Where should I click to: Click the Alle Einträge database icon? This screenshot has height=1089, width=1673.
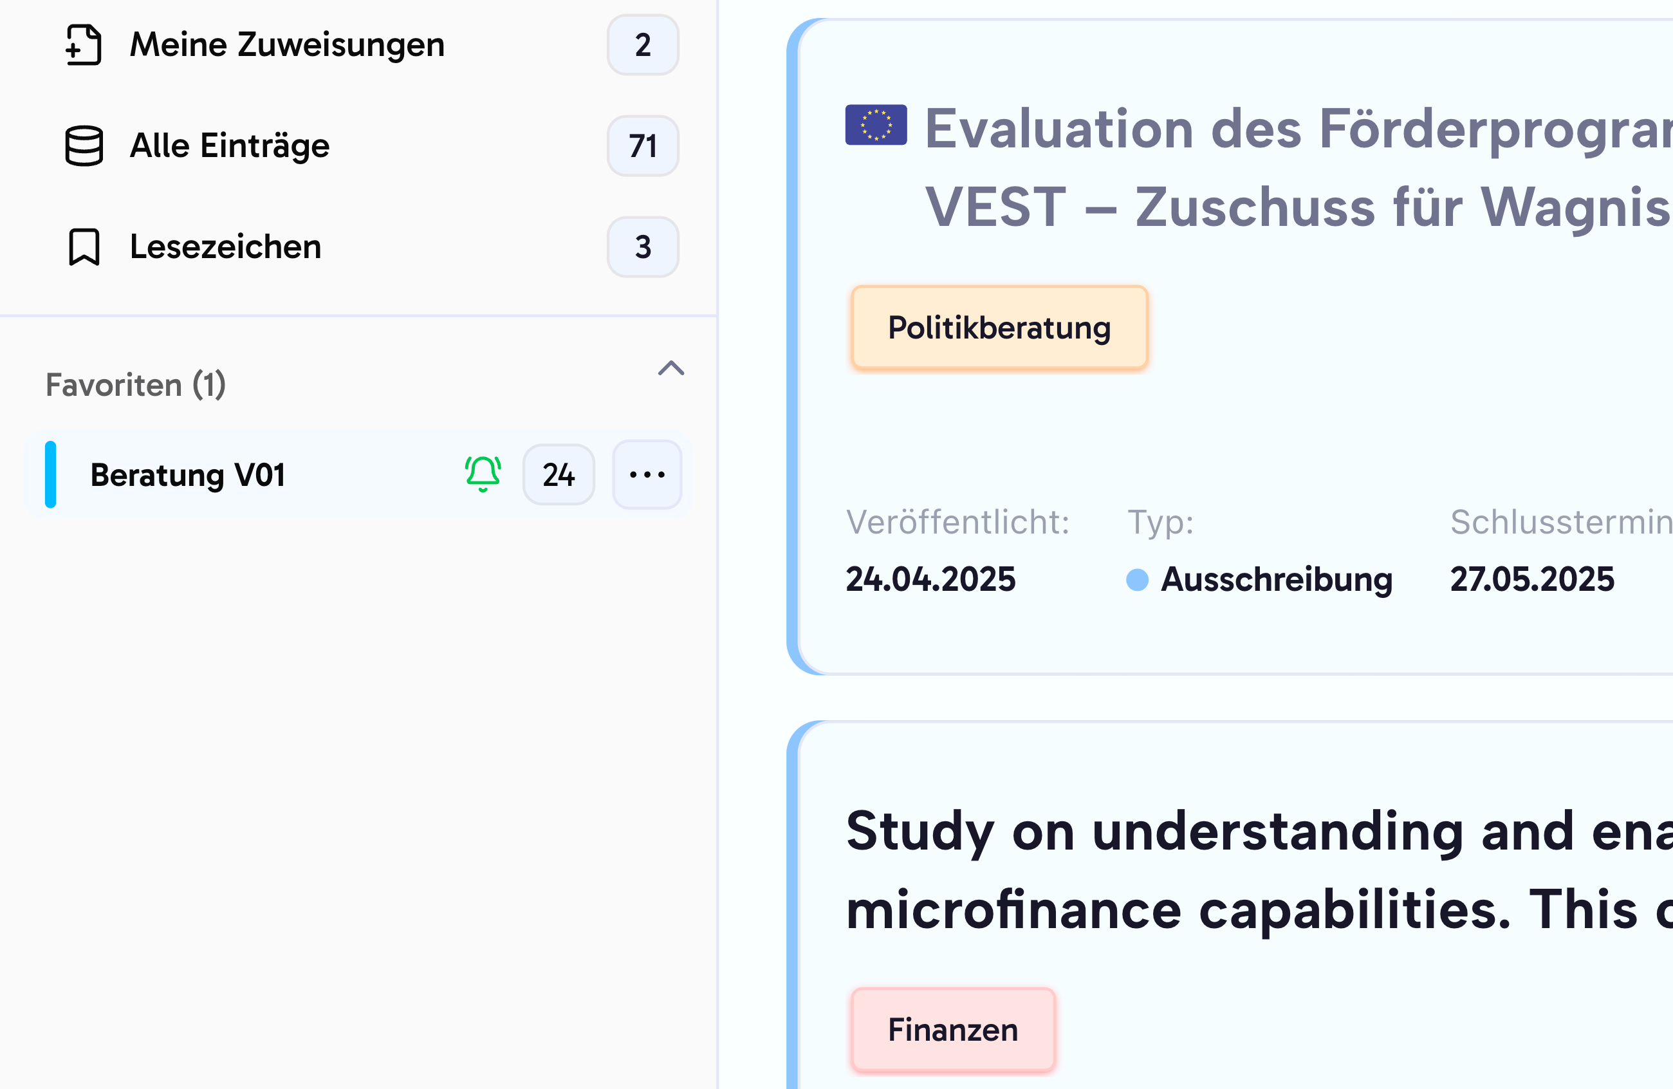84,145
